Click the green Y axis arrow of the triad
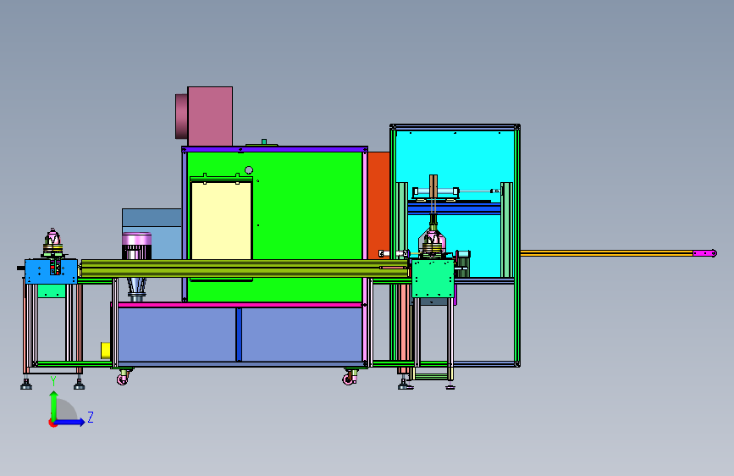Image resolution: width=734 pixels, height=476 pixels. (x=54, y=405)
